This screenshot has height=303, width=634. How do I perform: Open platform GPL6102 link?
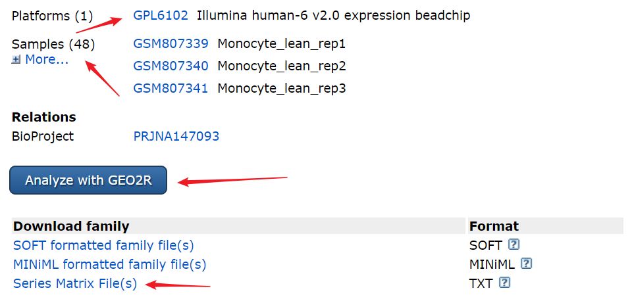click(161, 16)
